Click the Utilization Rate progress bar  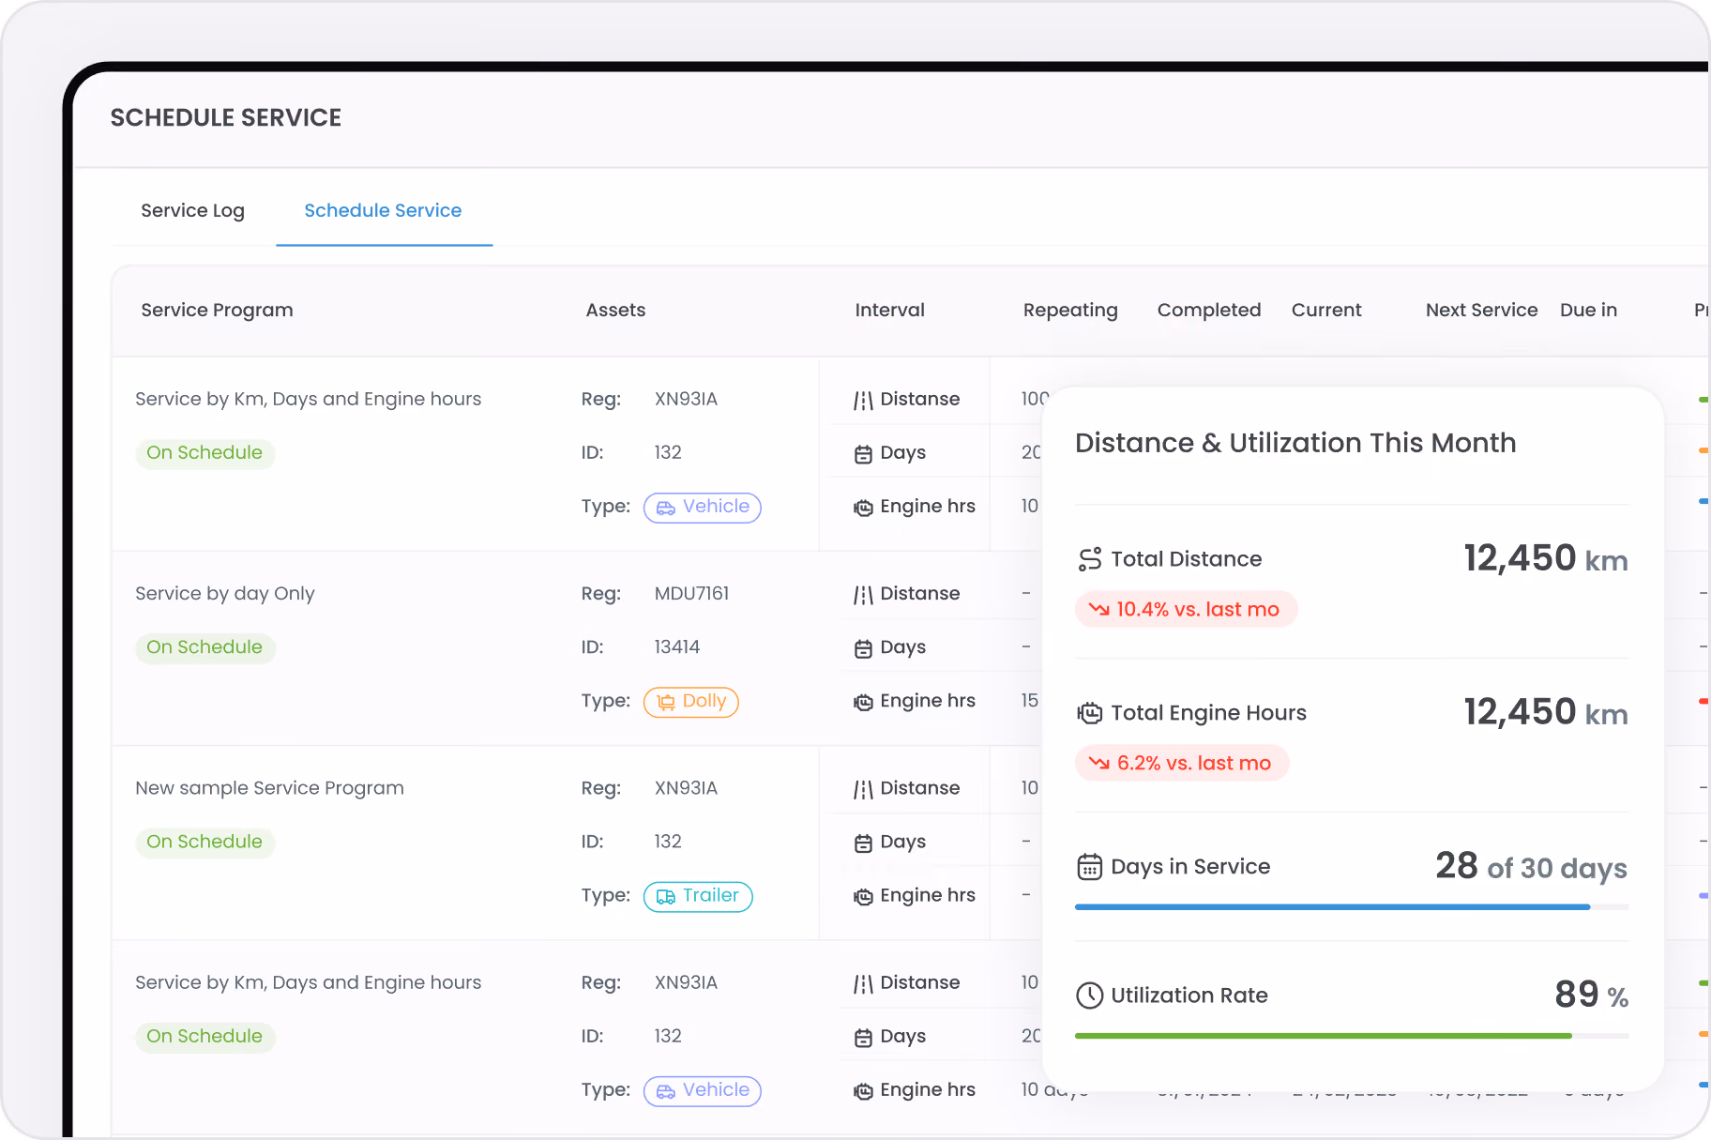[1352, 1036]
